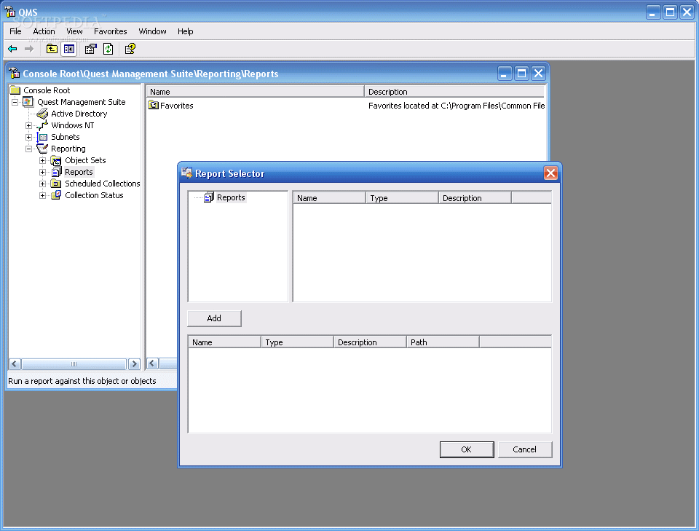Maximize the Console Root child window

[521, 73]
